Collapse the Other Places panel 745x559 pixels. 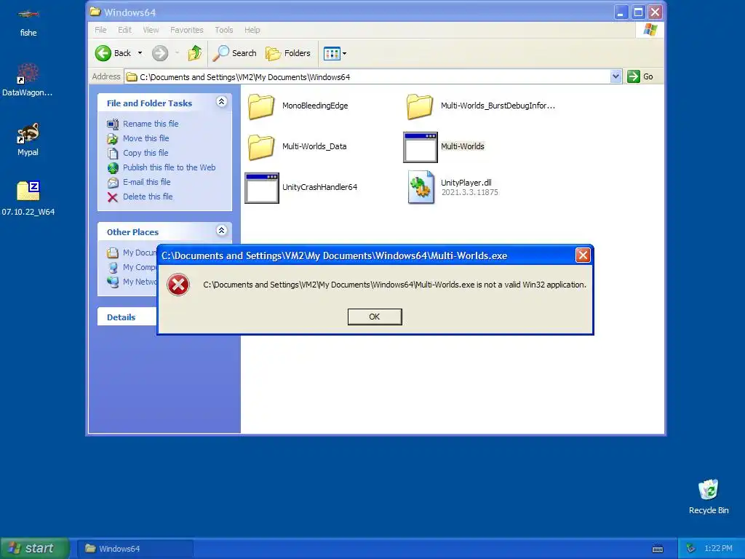click(x=221, y=231)
